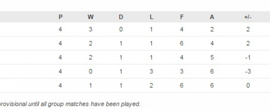Click the last row's goal difference 0
270x110 pixels.
[x=248, y=86]
